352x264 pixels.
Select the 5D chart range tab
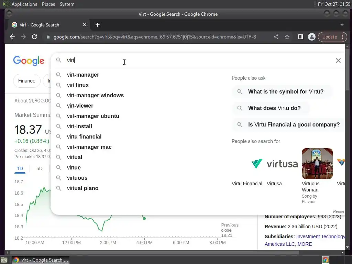tap(39, 168)
